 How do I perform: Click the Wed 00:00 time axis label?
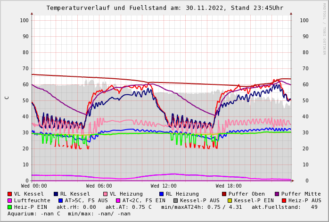tap(34, 186)
